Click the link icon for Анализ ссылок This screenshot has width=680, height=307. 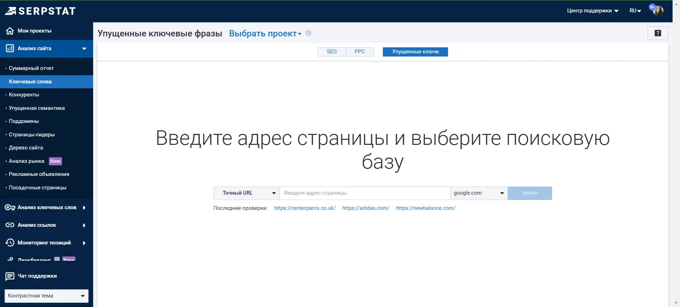click(10, 225)
